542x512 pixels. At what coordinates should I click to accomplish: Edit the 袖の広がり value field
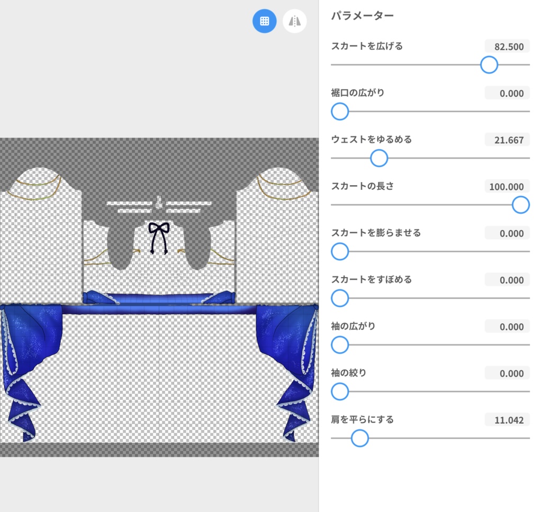[x=507, y=326]
